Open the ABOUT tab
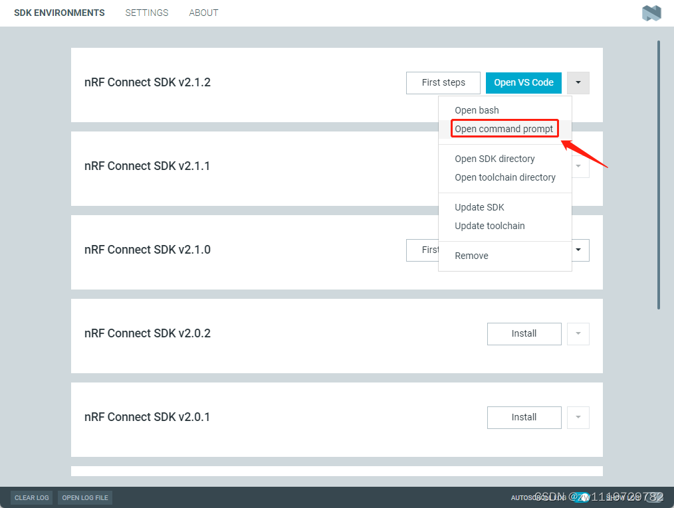The image size is (674, 508). 203,13
